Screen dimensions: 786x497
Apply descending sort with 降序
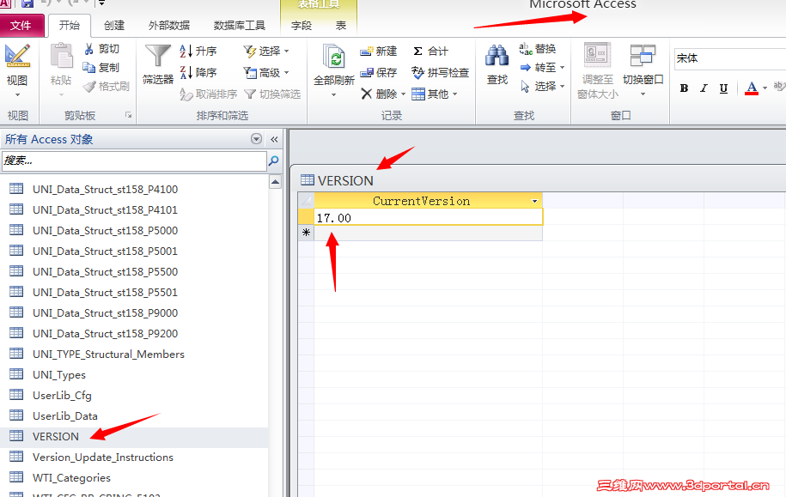click(x=199, y=72)
